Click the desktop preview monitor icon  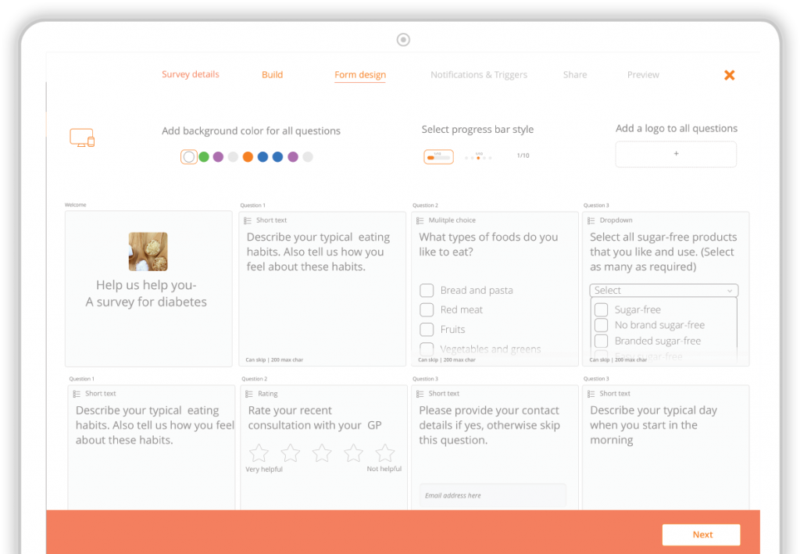(82, 137)
